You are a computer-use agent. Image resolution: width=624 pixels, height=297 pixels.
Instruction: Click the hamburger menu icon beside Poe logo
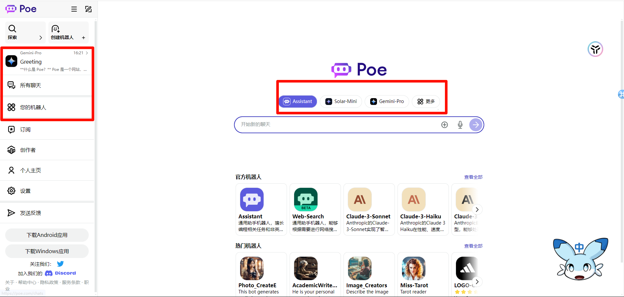pyautogui.click(x=74, y=9)
